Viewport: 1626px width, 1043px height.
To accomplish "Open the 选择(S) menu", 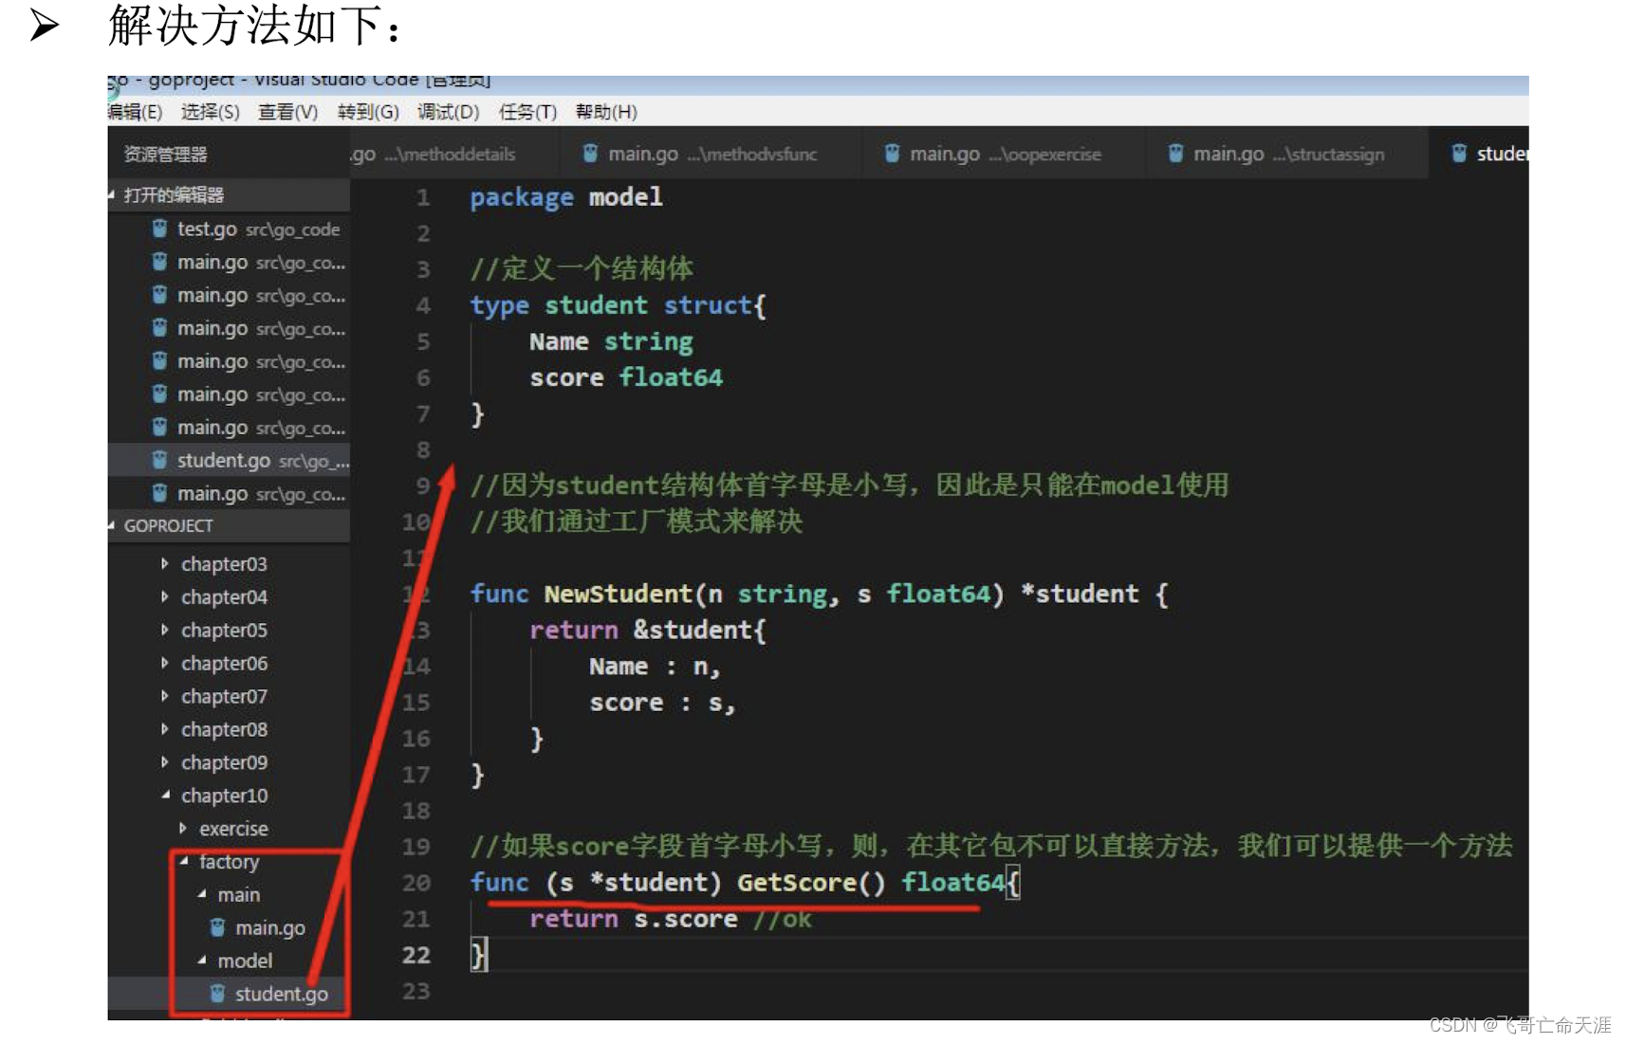I will (210, 112).
